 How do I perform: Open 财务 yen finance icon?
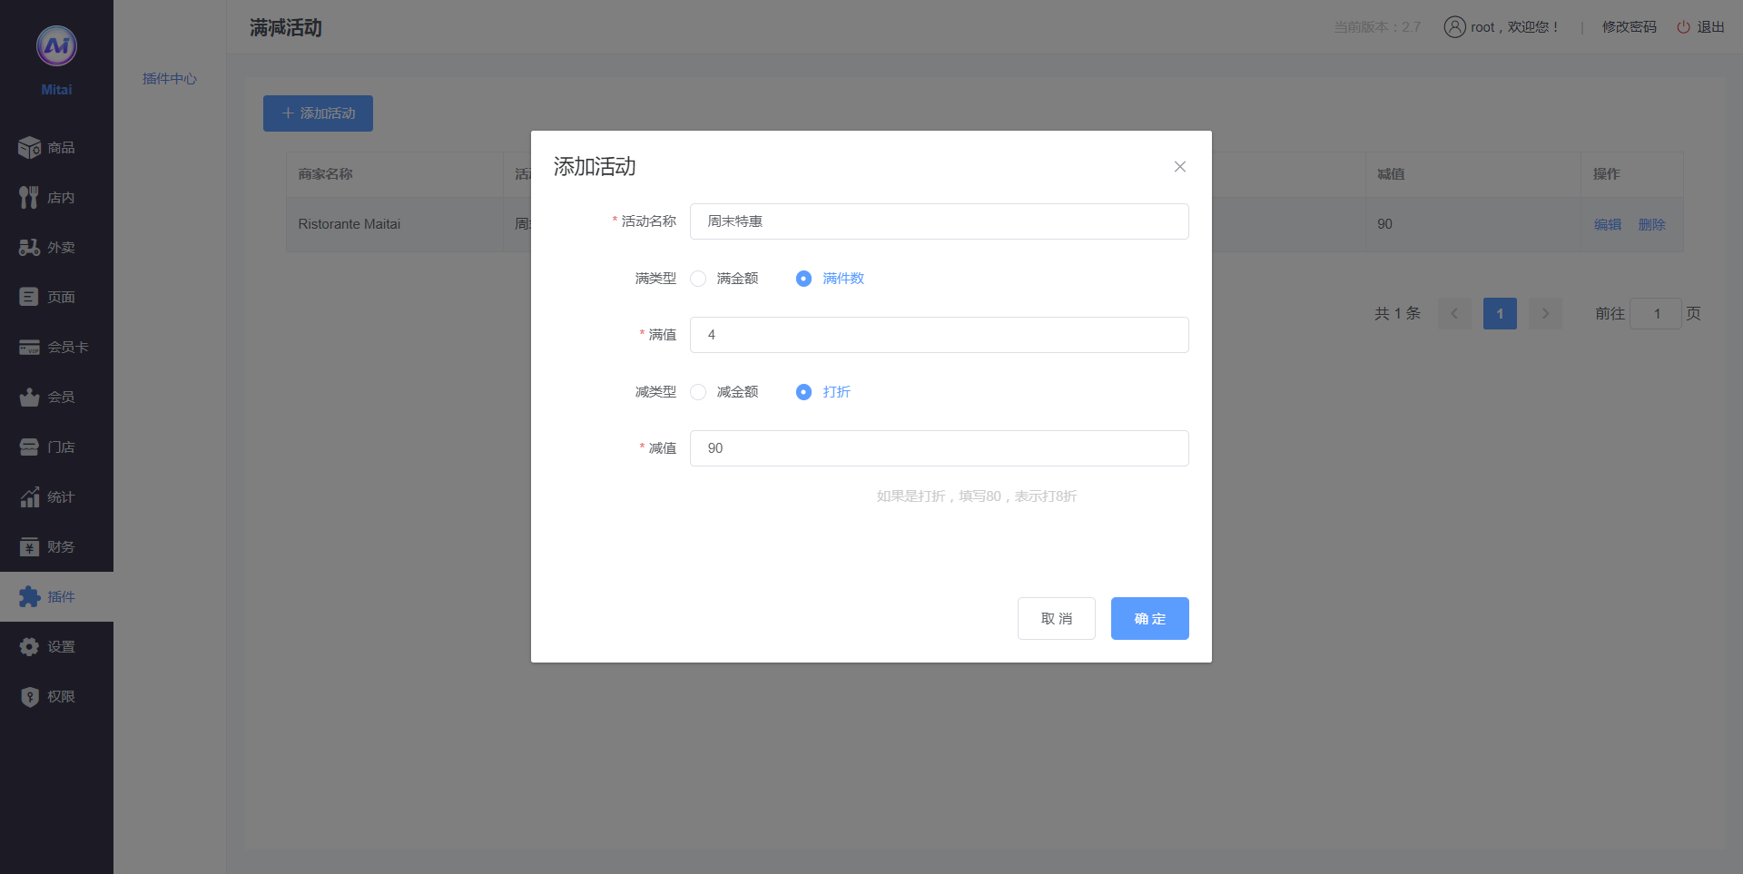(x=29, y=547)
